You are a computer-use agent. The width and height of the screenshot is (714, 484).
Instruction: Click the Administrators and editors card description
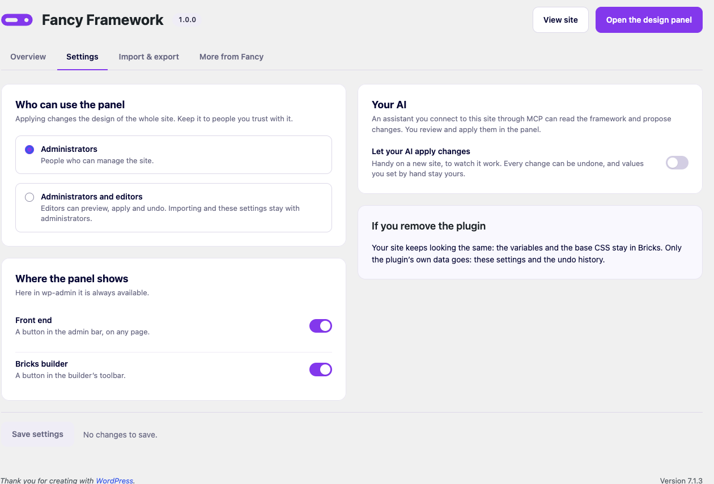tap(170, 213)
